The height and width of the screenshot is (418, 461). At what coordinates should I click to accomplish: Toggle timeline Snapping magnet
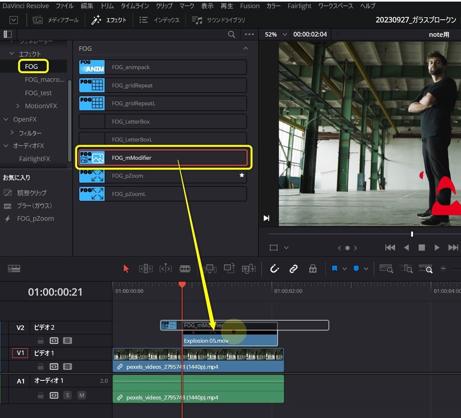(x=274, y=269)
